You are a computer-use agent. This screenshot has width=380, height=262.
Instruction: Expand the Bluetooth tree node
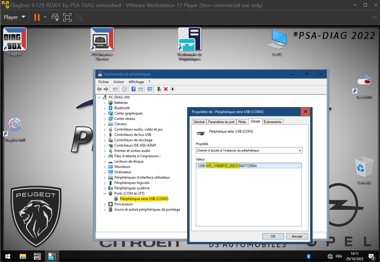point(105,108)
